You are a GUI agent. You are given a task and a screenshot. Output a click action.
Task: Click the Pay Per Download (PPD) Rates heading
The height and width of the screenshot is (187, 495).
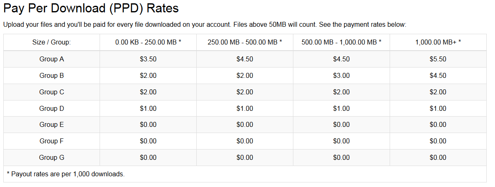pyautogui.click(x=91, y=9)
